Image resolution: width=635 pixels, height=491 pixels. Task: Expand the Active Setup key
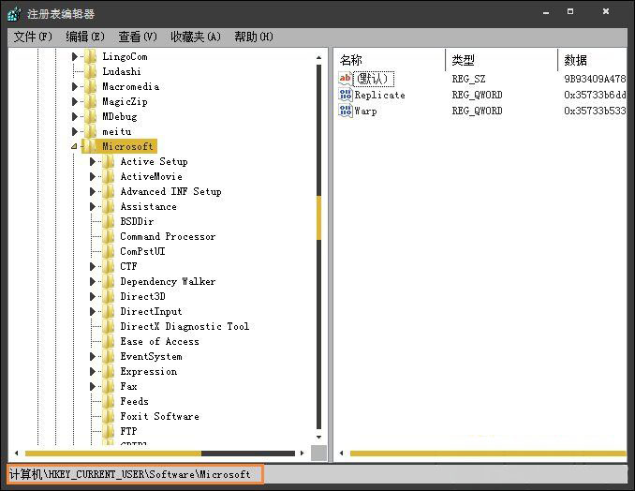coord(93,162)
